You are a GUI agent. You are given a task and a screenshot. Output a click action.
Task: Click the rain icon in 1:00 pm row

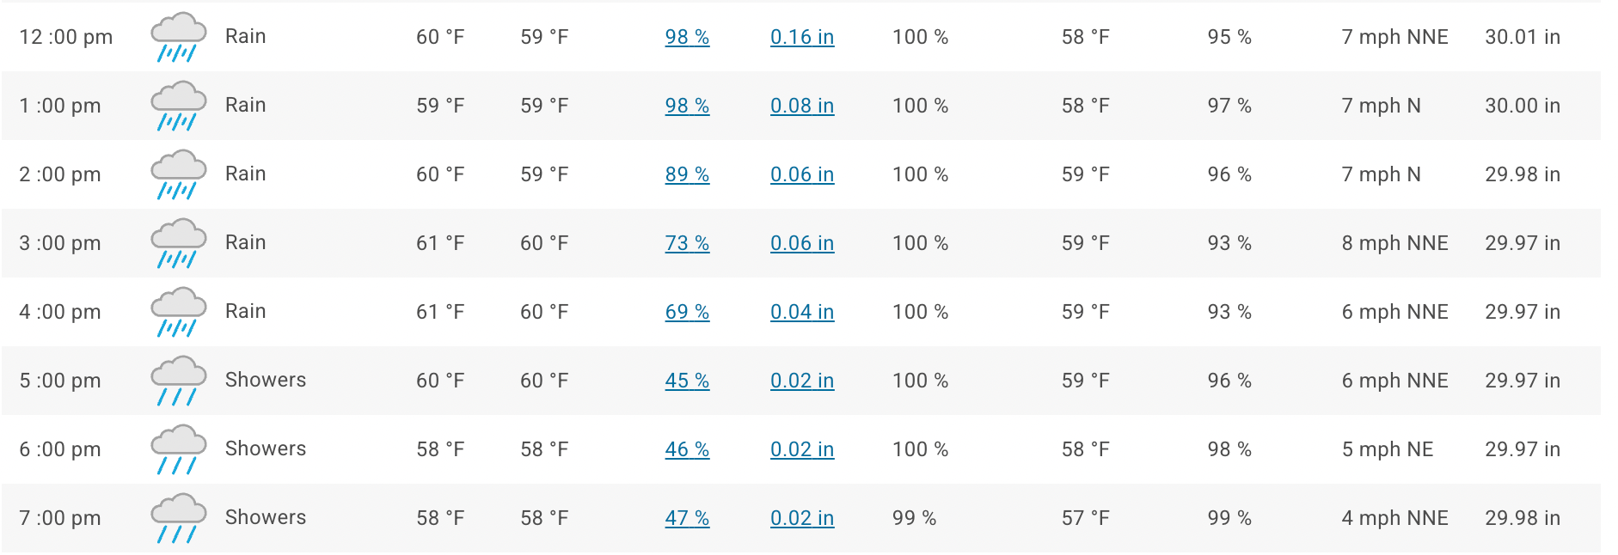[x=178, y=106]
